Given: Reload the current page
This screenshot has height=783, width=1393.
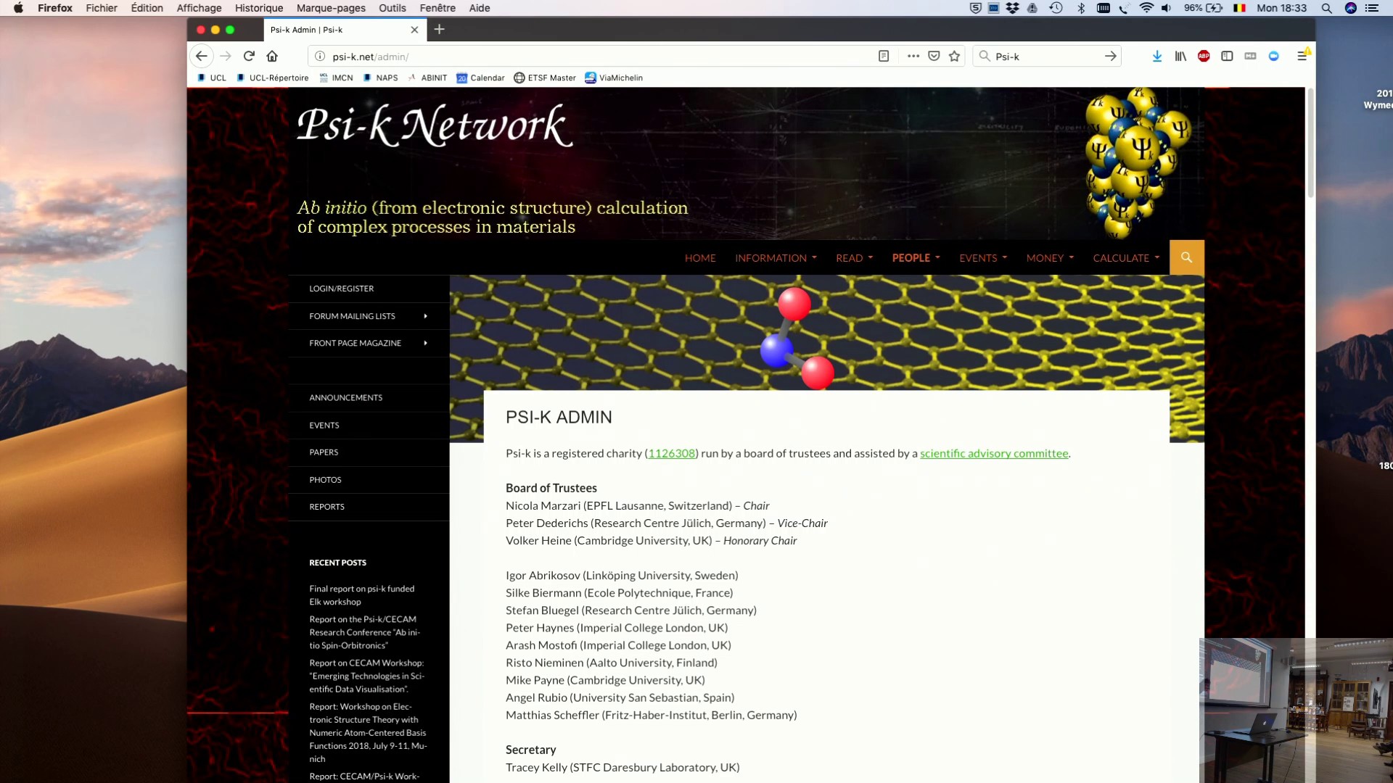Looking at the screenshot, I should click(249, 56).
